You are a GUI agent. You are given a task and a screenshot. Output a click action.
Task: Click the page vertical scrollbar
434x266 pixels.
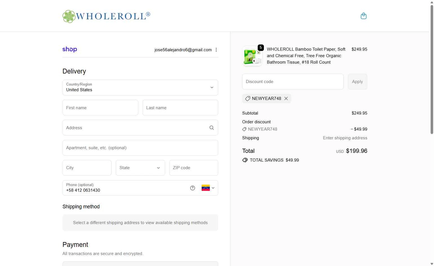tap(432, 69)
